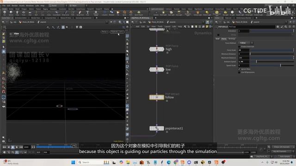Create a Sphere from the shelf
The height and width of the screenshot is (166, 296).
pyautogui.click(x=11, y=13)
